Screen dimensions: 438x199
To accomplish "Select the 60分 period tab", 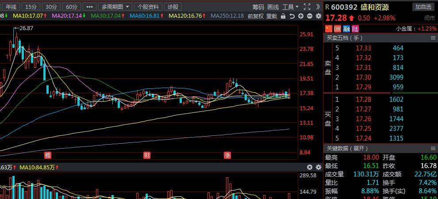I will (x=71, y=7).
